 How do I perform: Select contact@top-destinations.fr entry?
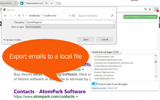(x=108, y=66)
